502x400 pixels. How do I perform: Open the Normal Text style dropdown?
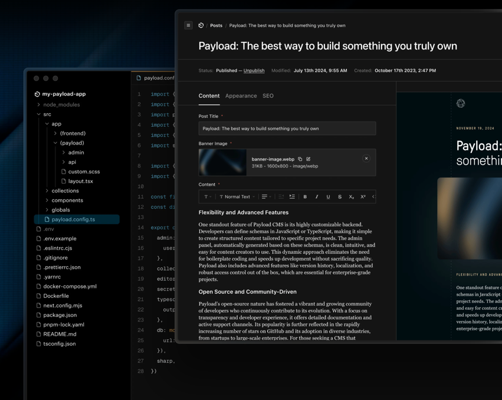(x=237, y=197)
